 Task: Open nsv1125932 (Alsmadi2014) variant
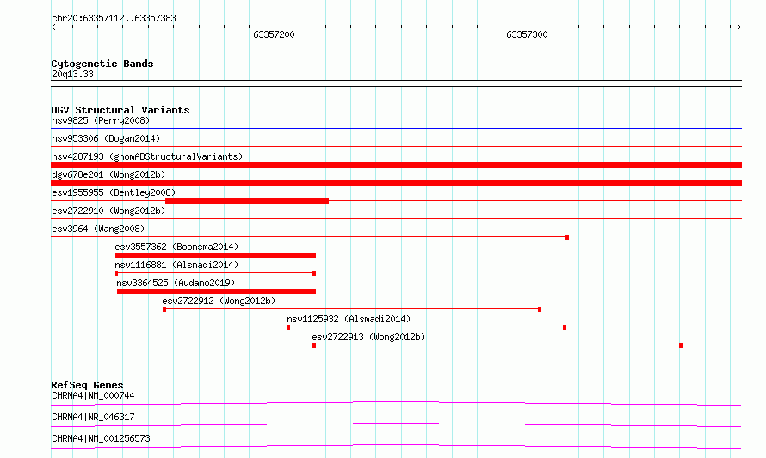click(x=349, y=319)
